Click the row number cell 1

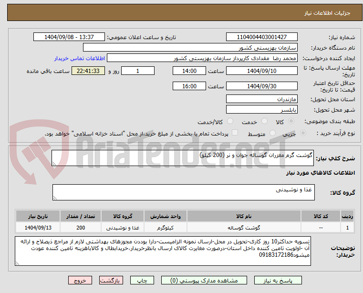click(x=347, y=228)
